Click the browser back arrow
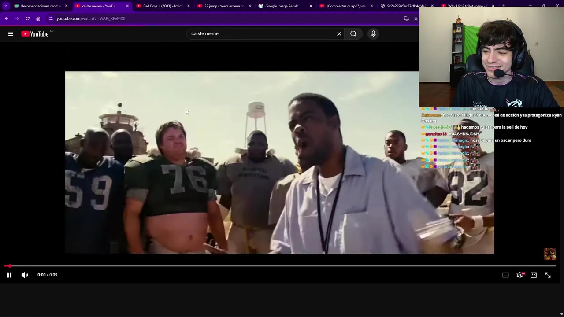The image size is (564, 317). click(x=6, y=18)
